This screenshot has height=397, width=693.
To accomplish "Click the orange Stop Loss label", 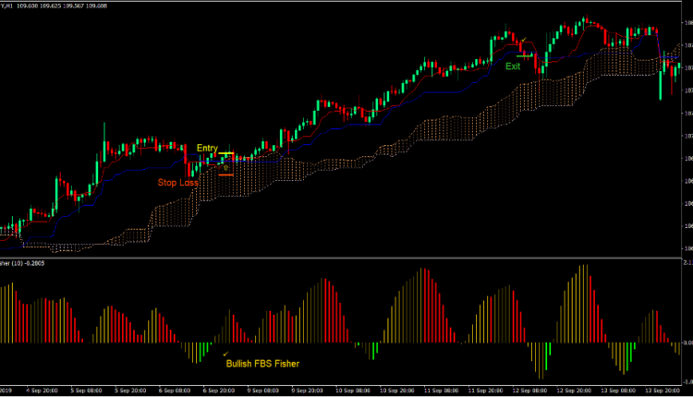I will [177, 183].
